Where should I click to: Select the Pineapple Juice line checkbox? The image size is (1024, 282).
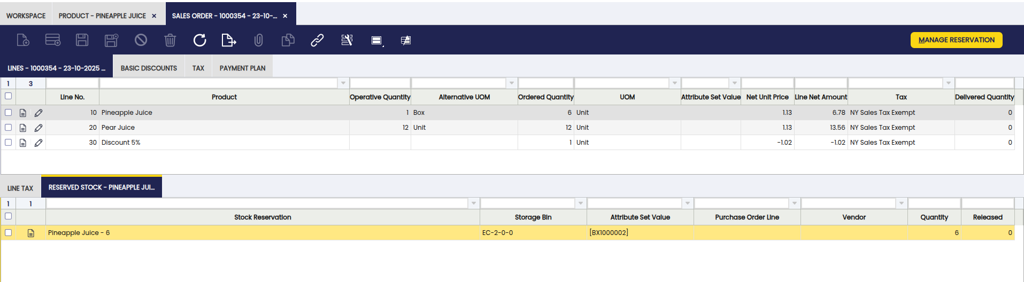8,113
